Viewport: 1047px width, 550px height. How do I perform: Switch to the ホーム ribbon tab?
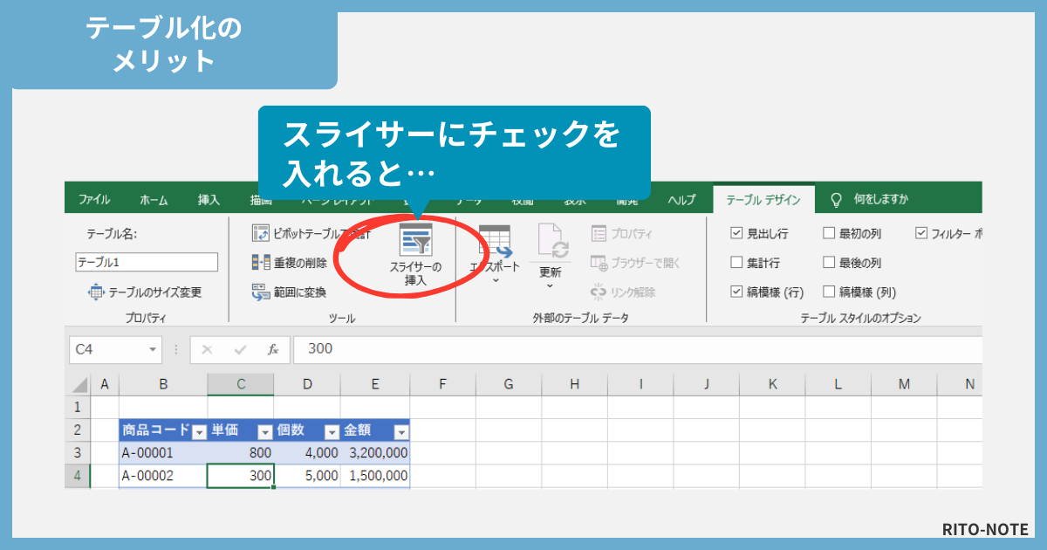(154, 198)
